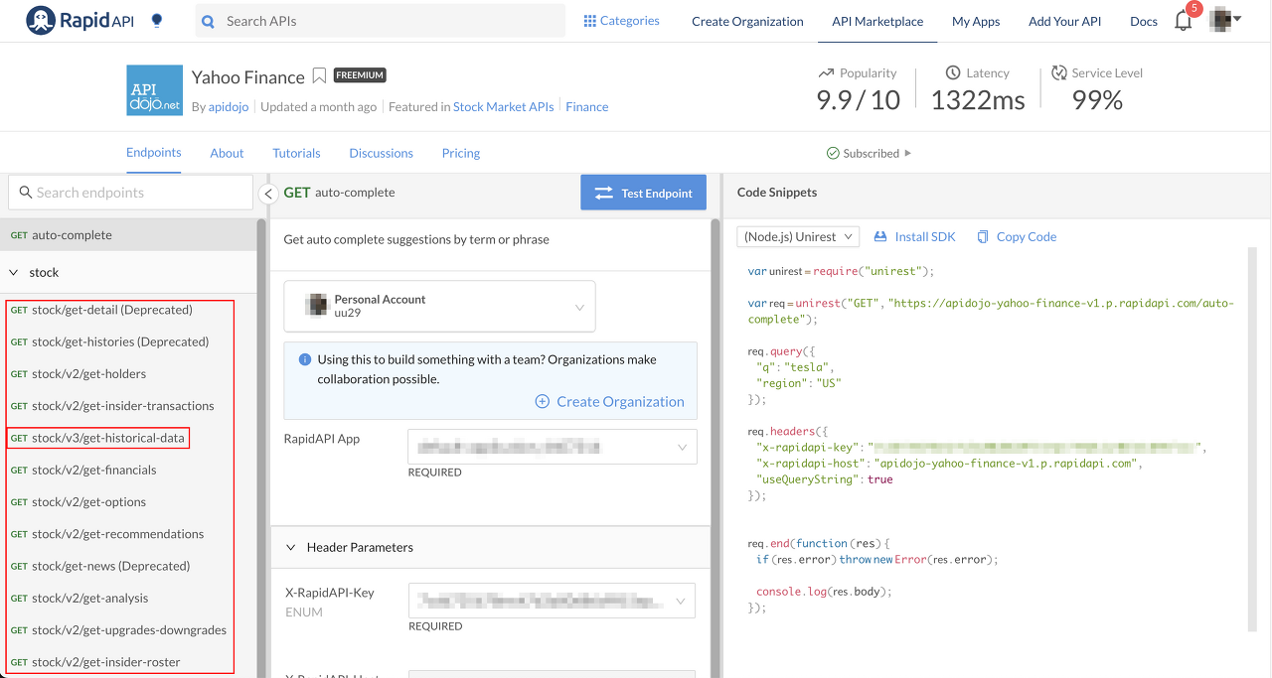Screen dimensions: 1272x678
Task: Click the RapidAPI logo
Action: [x=81, y=20]
